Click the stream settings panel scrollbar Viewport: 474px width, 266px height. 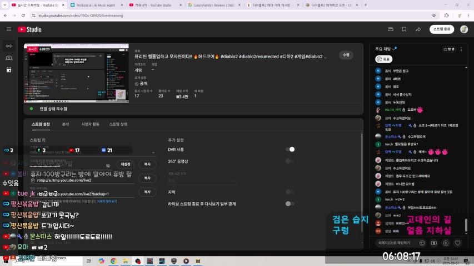tap(362, 182)
